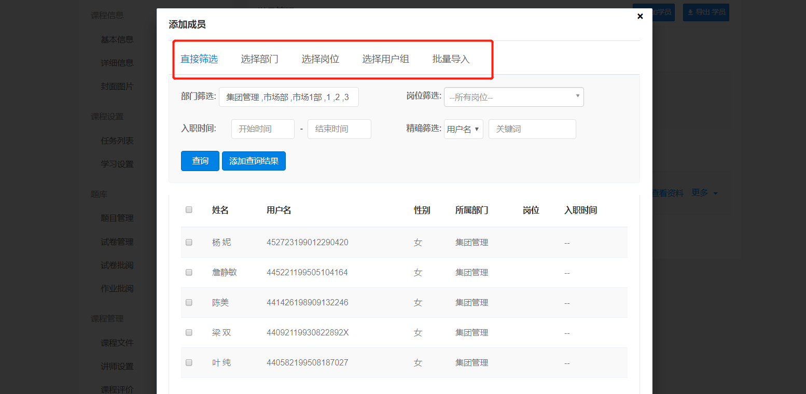
Task: Open 学习设置 in background sidebar
Action: point(117,164)
